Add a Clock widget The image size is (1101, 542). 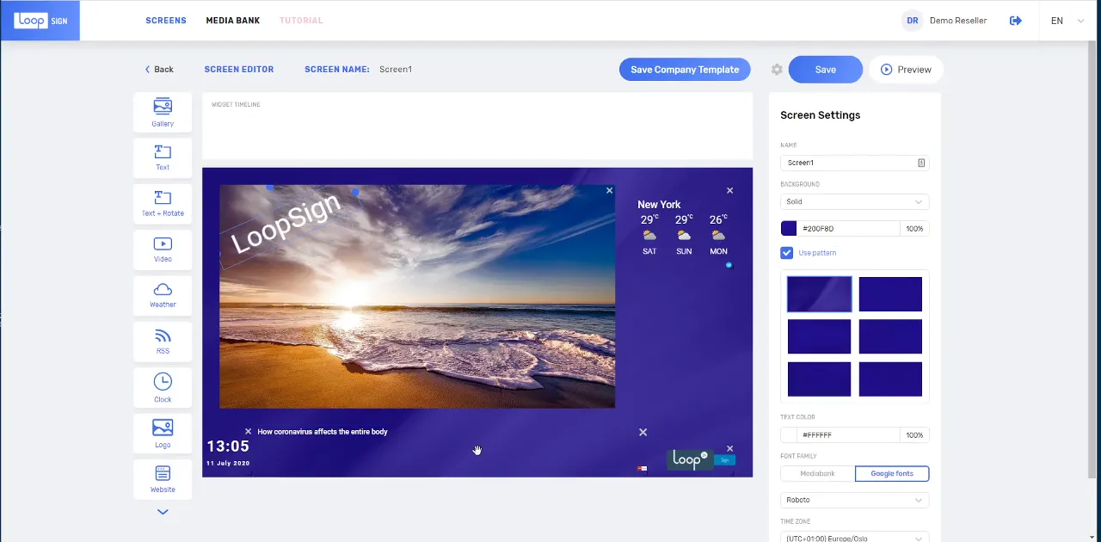pos(163,387)
